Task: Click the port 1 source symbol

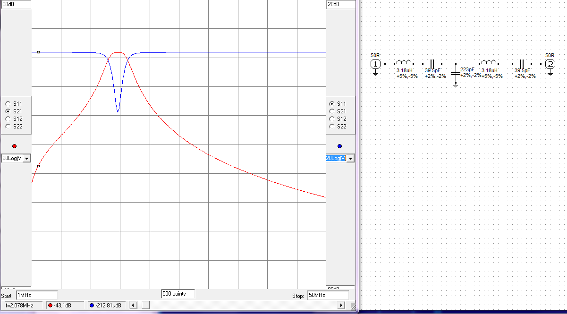Action: (x=375, y=63)
